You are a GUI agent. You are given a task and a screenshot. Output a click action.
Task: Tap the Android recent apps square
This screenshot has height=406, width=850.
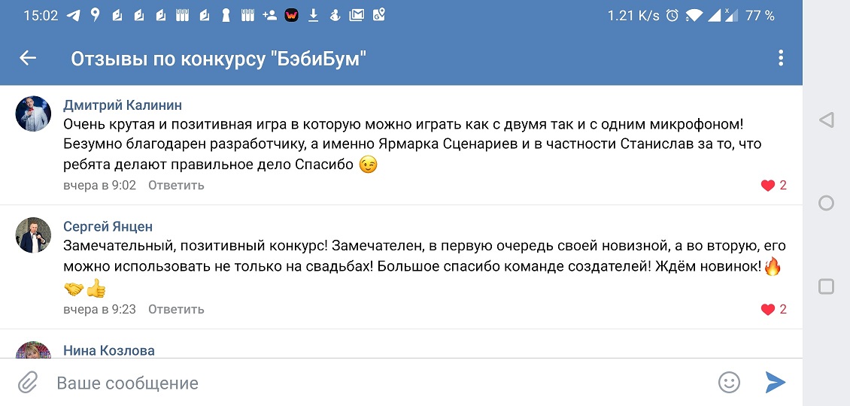pos(826,286)
